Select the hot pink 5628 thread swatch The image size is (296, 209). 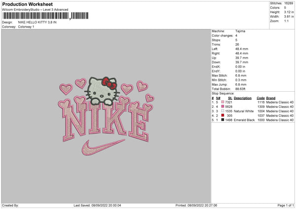(222, 106)
